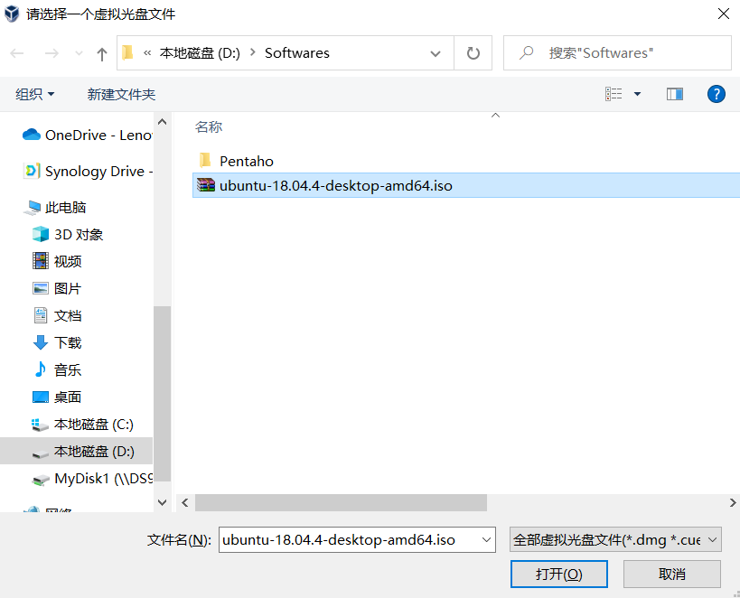The image size is (740, 598).
Task: Click the MyDisk1 network drive icon
Action: (41, 480)
